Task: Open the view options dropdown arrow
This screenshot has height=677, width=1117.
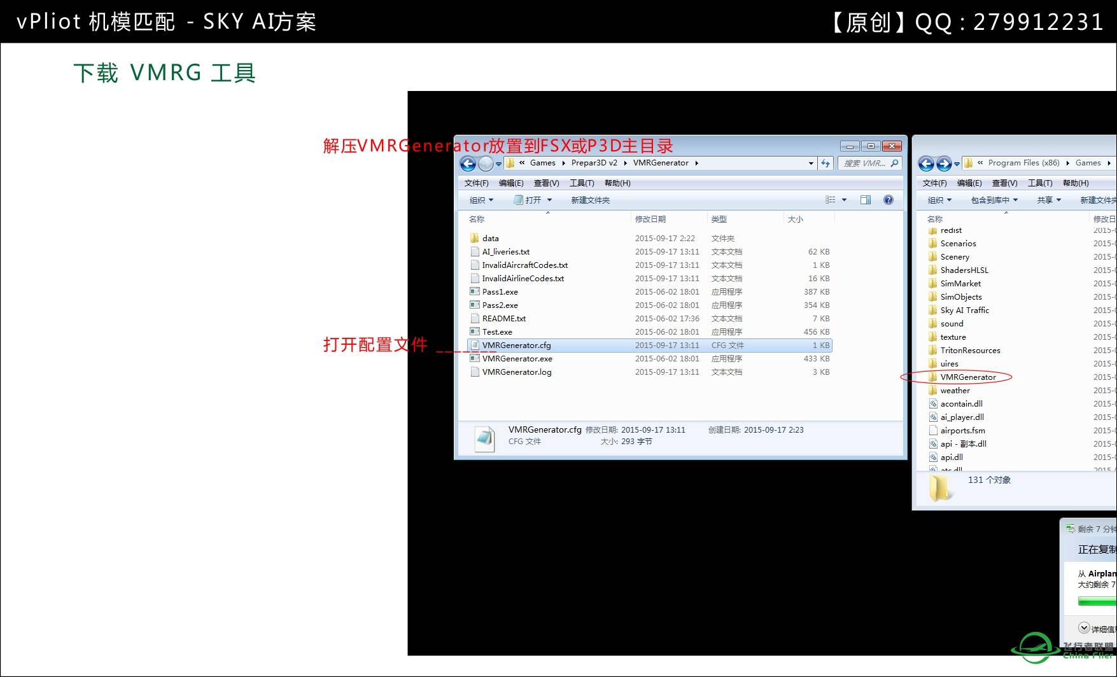Action: 844,200
